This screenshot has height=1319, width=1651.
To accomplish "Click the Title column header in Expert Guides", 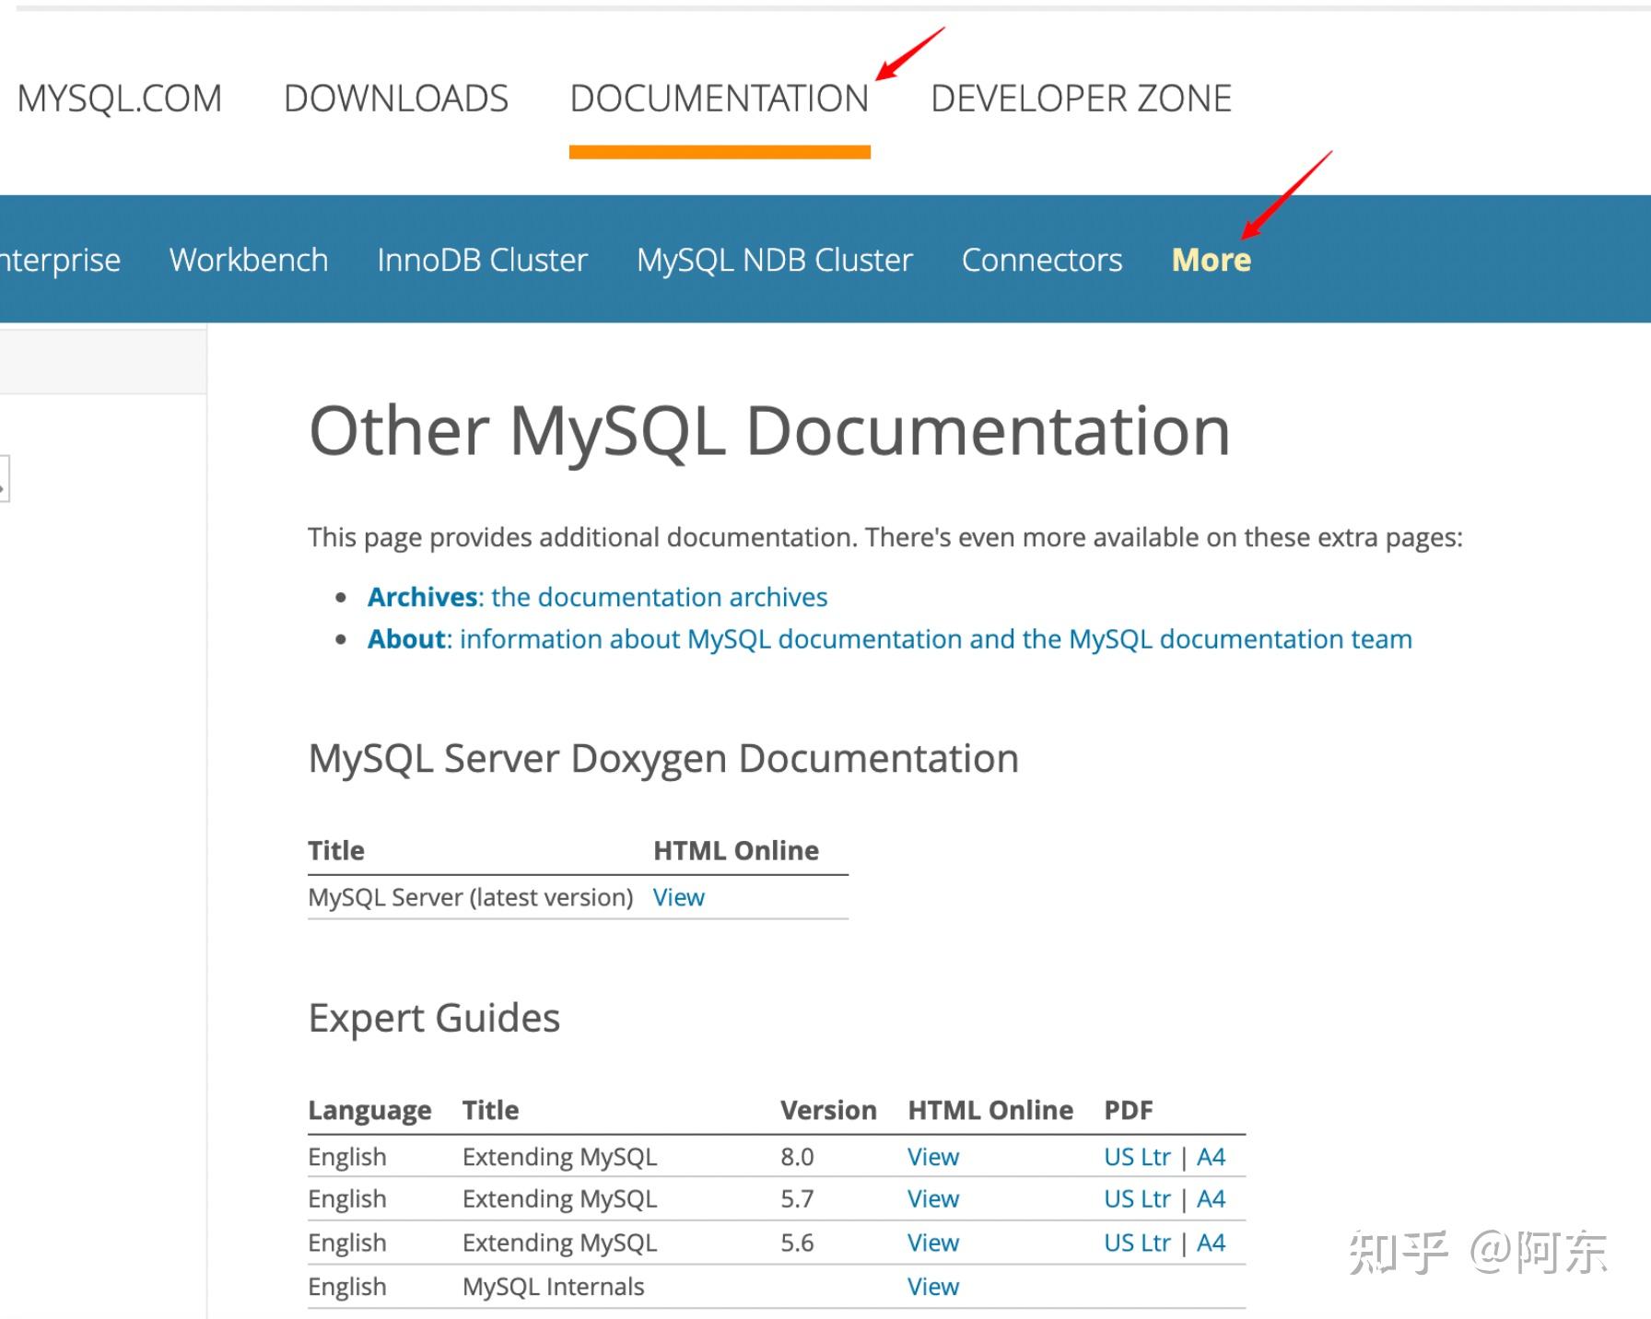I will [490, 1110].
